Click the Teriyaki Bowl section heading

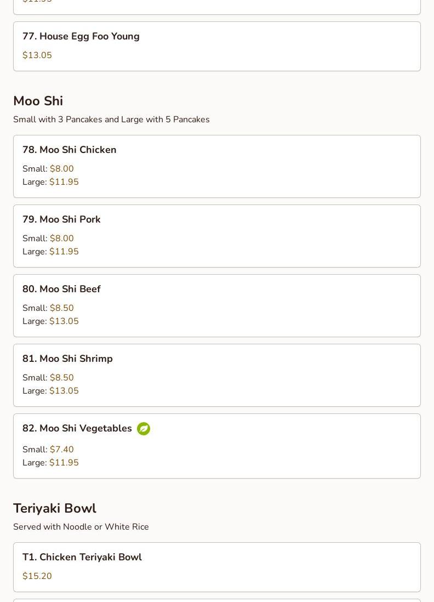pos(55,508)
